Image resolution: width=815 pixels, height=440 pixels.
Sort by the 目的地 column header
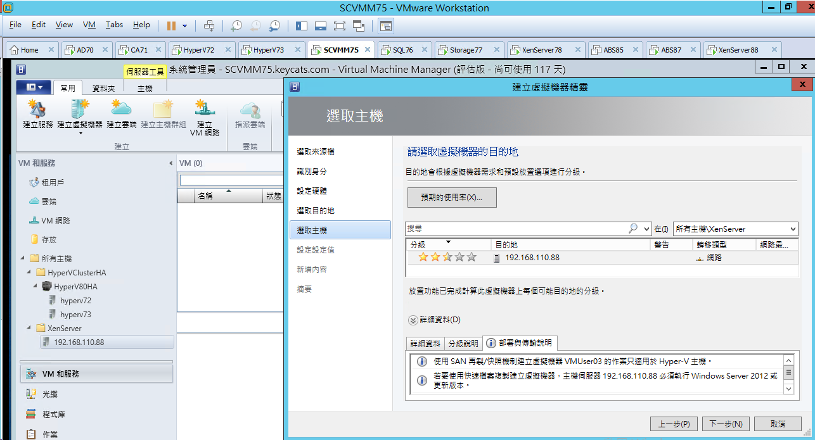[x=570, y=244]
